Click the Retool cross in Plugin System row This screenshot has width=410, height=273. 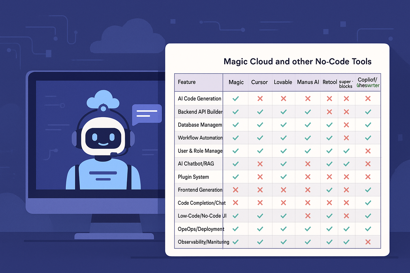point(329,177)
